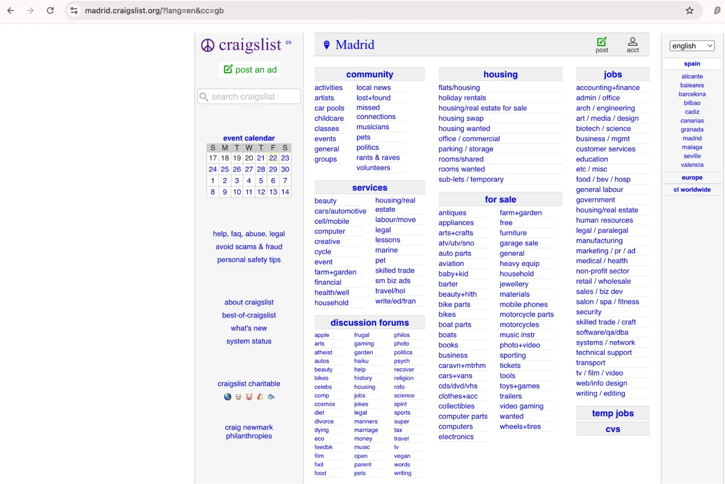This screenshot has height=484, width=725.
Task: Open site information icon in address bar
Action: click(x=74, y=11)
